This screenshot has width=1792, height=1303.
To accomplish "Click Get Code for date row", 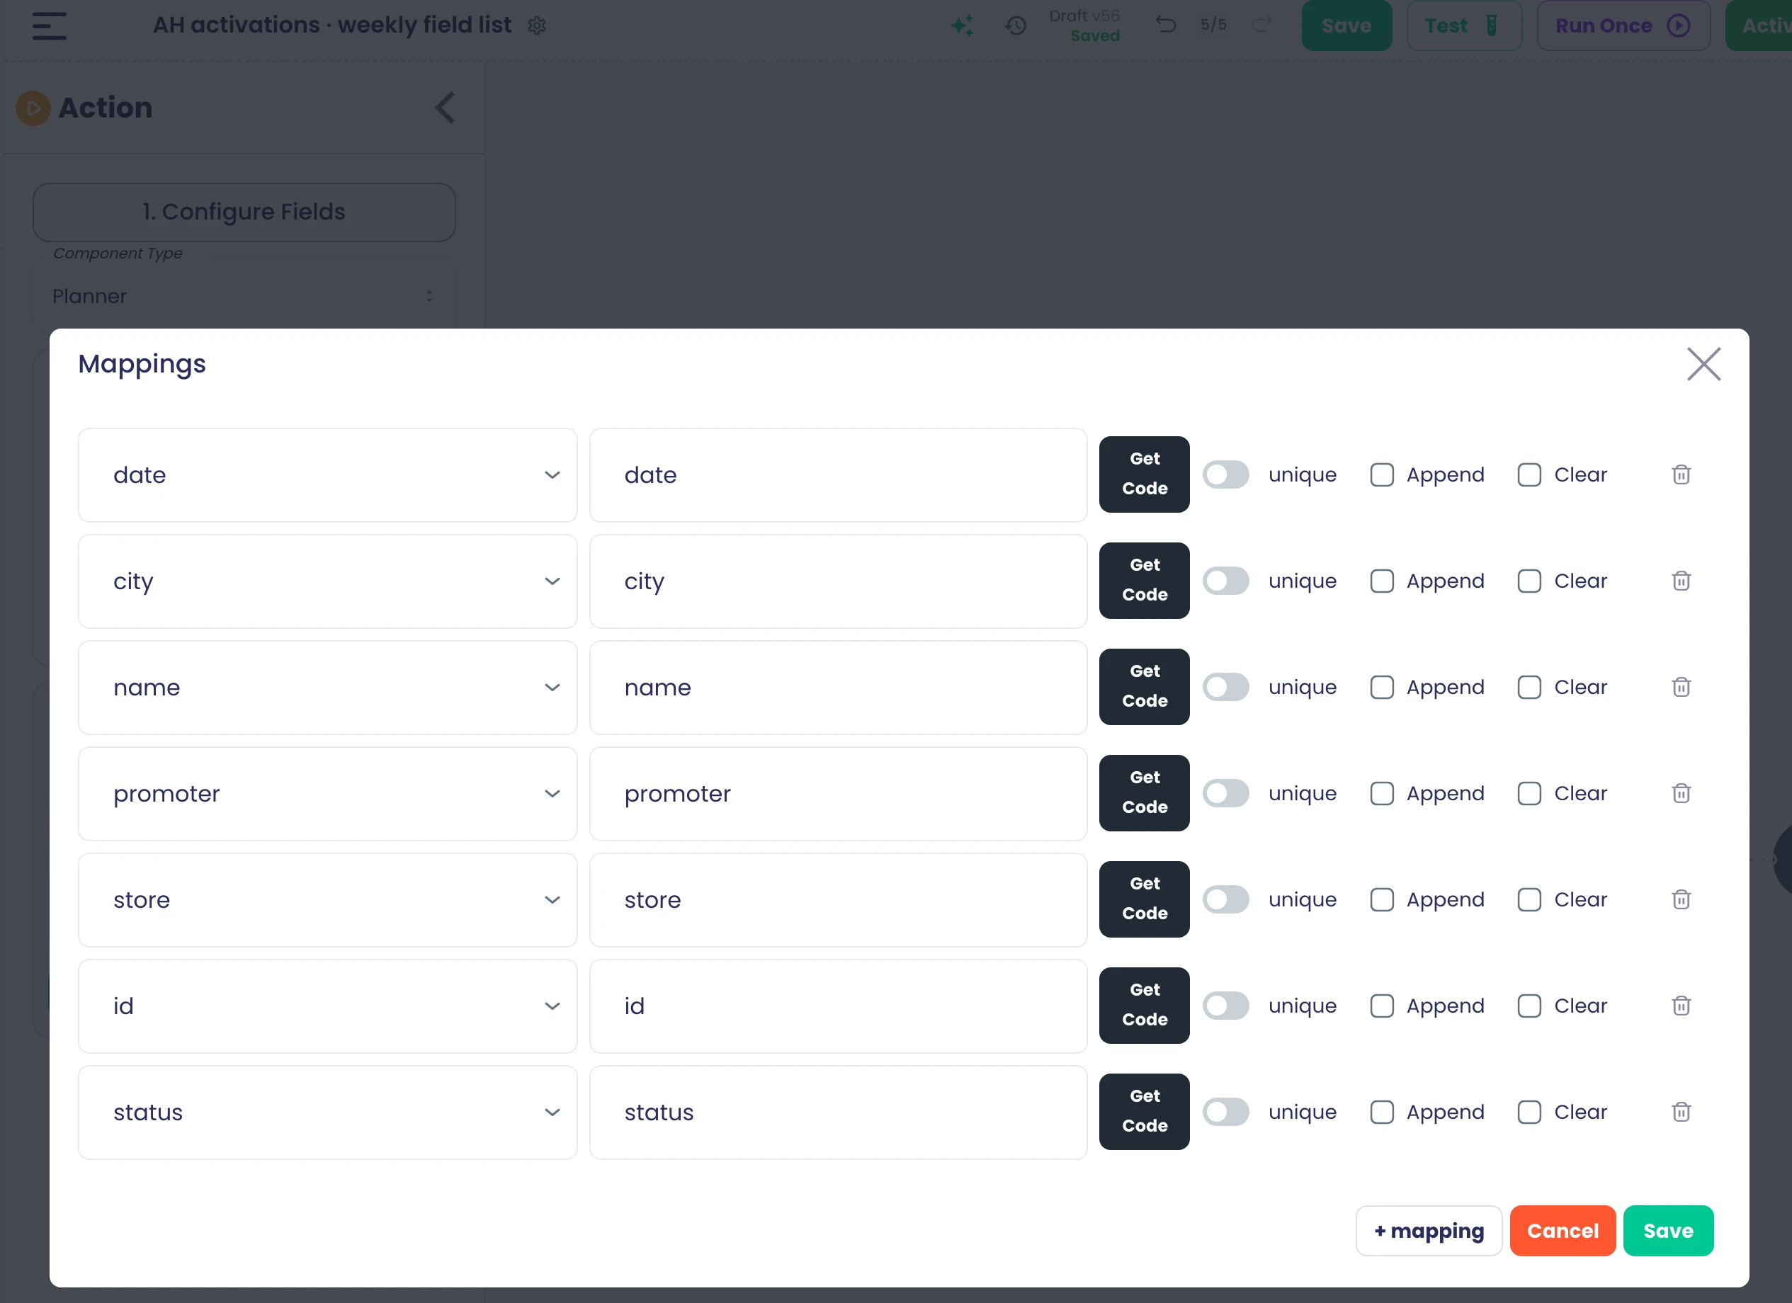I will coord(1144,474).
